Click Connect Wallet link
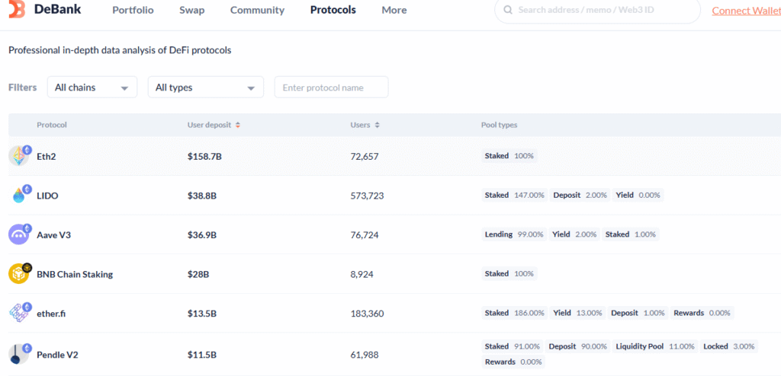Image resolution: width=781 pixels, height=376 pixels. [746, 11]
